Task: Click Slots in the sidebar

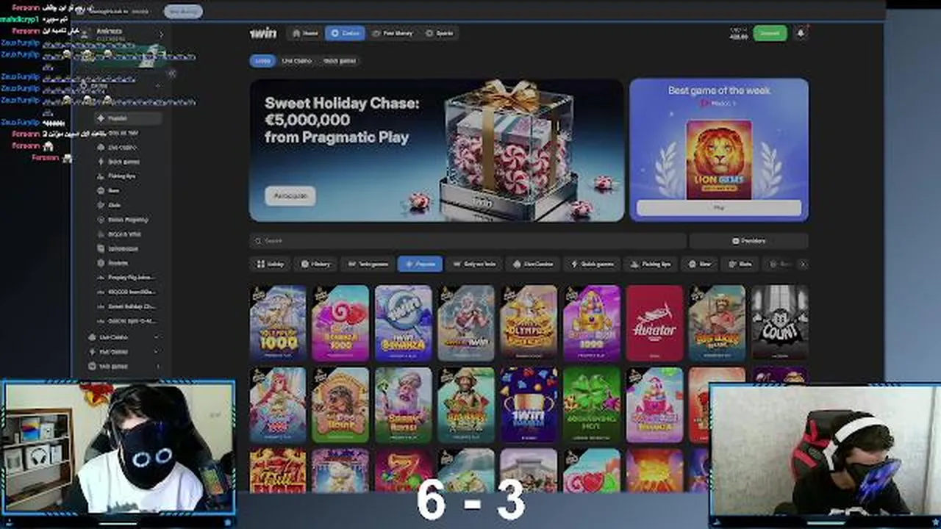Action: (115, 205)
